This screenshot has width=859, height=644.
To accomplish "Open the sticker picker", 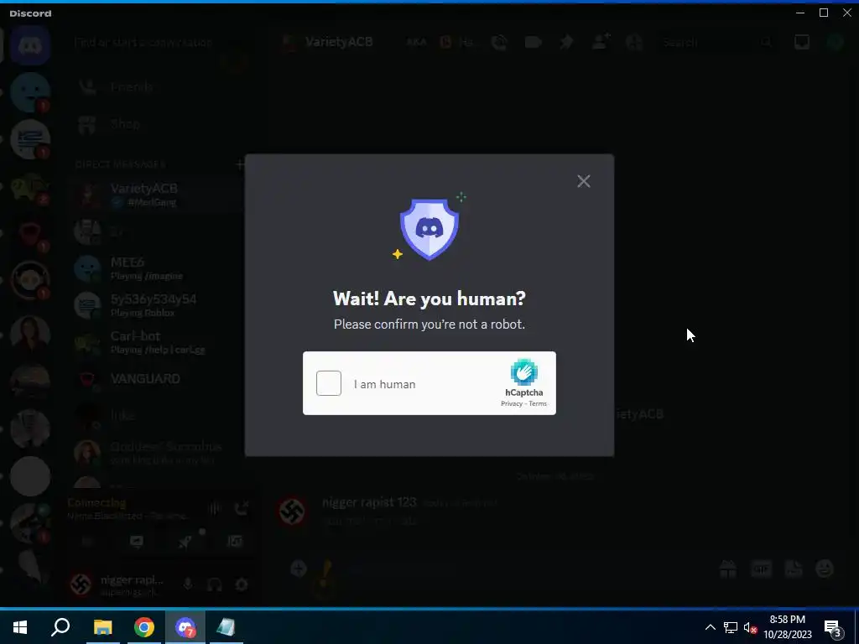I will pyautogui.click(x=794, y=569).
